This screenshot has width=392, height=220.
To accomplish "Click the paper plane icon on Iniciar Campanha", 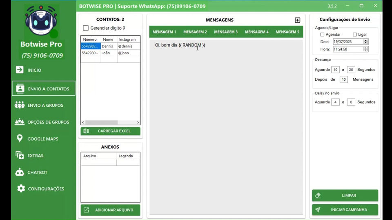I will pos(318,210).
